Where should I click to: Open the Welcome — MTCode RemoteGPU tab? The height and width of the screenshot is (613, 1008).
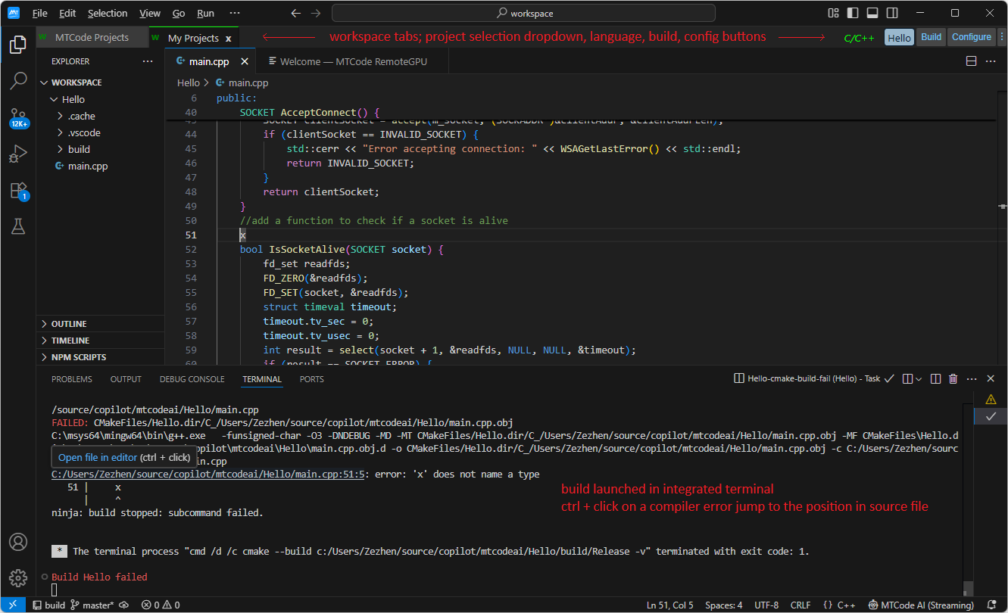point(353,61)
